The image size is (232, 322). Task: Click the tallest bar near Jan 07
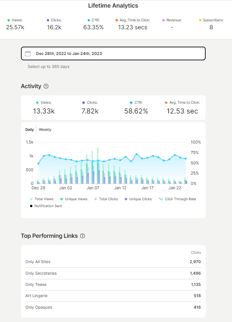pos(98,166)
